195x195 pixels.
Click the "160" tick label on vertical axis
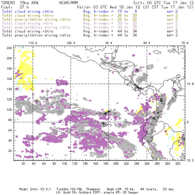pos(9,79)
